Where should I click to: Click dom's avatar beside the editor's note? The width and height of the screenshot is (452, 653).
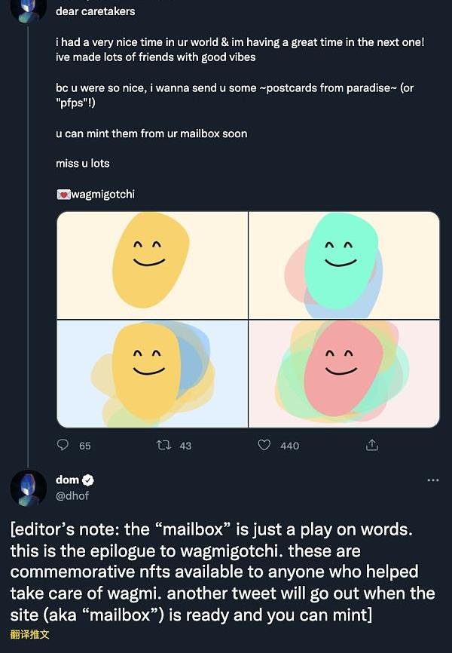coord(28,488)
